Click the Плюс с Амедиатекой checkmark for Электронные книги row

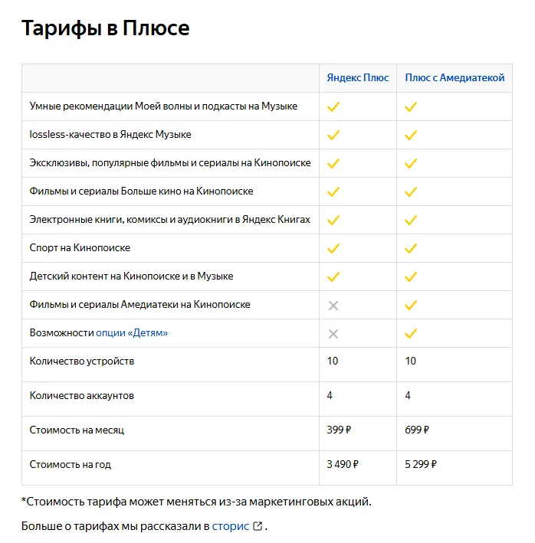pos(411,221)
